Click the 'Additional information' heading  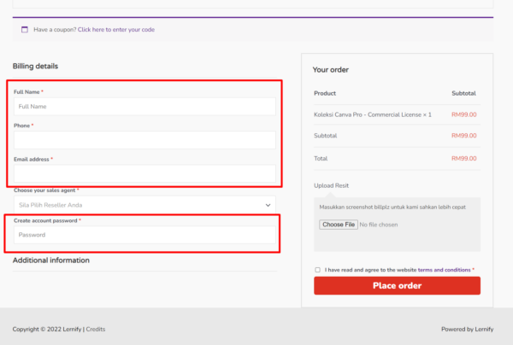click(51, 260)
